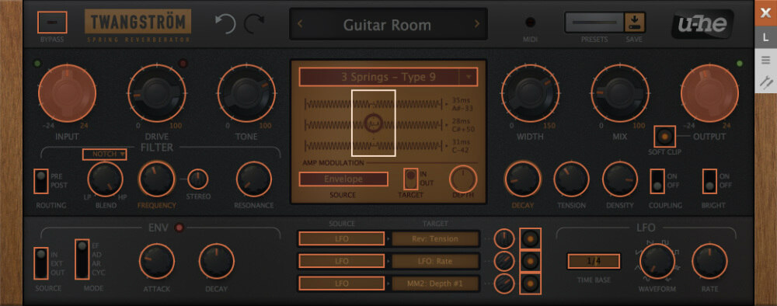Toggle the ENV Source IN/EXT/OUT switch
This screenshot has height=306, width=777.
coord(41,263)
